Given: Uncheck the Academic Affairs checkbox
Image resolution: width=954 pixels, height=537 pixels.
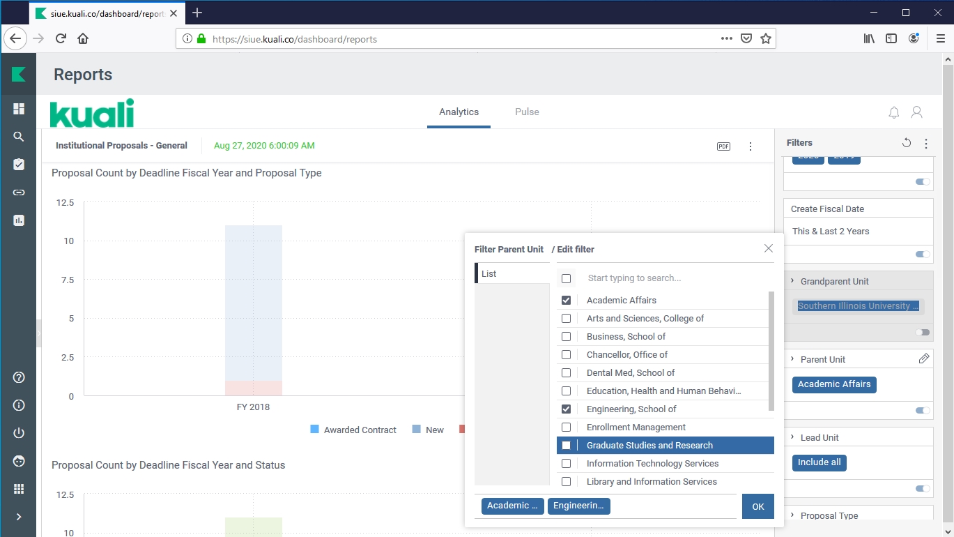Looking at the screenshot, I should [566, 301].
